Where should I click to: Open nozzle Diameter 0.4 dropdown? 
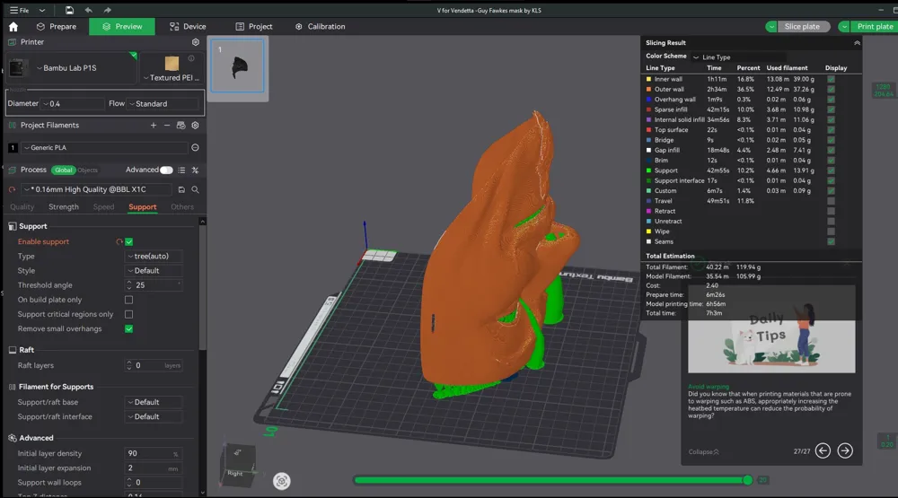[74, 103]
